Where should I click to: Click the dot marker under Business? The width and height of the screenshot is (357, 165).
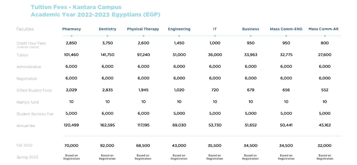pos(251,36)
